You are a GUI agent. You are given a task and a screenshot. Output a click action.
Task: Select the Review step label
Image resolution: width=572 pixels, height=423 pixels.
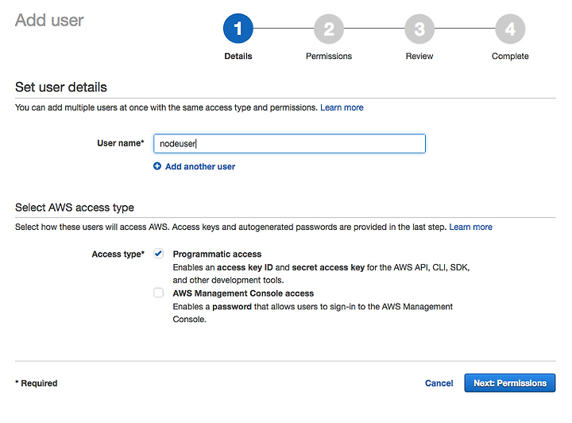pyautogui.click(x=419, y=56)
